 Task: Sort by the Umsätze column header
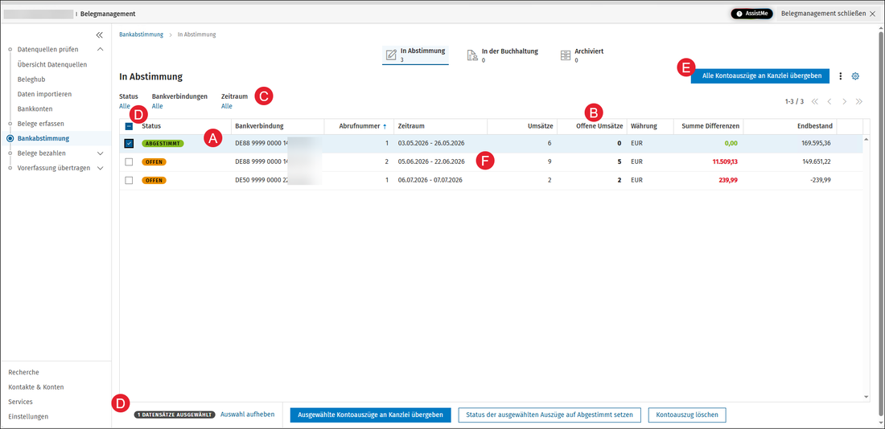pos(539,126)
